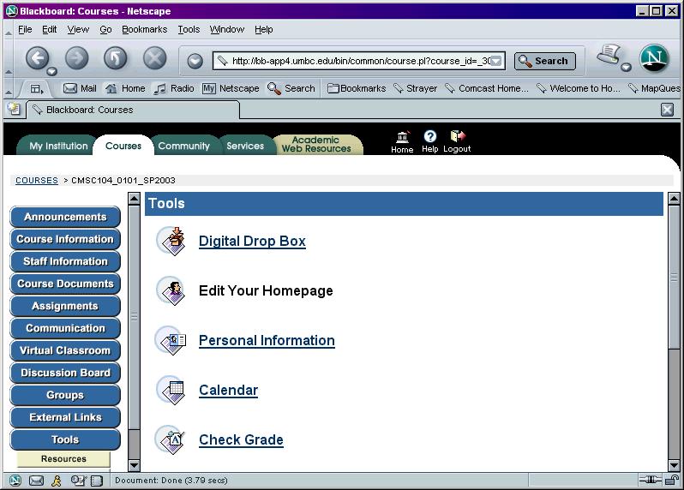Open the Back button history dropdown arrow

click(52, 71)
